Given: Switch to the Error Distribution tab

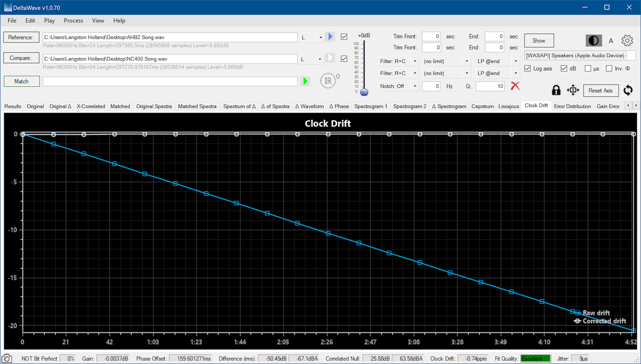Looking at the screenshot, I should (x=572, y=106).
